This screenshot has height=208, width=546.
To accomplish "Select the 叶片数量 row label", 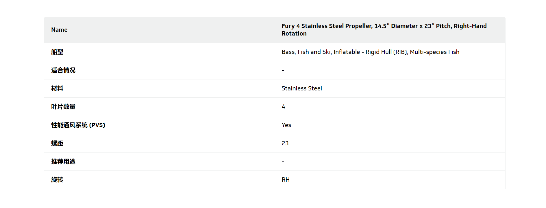I will click(63, 107).
